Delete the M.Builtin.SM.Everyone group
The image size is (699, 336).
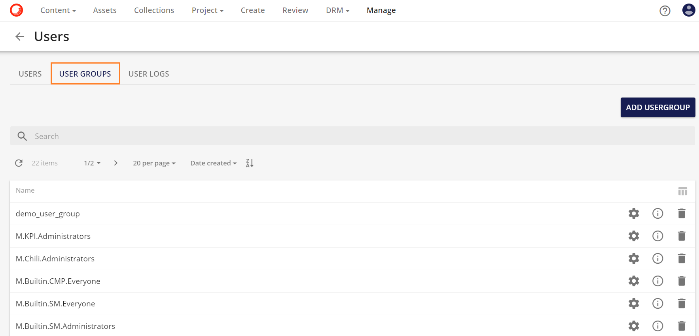pos(682,304)
